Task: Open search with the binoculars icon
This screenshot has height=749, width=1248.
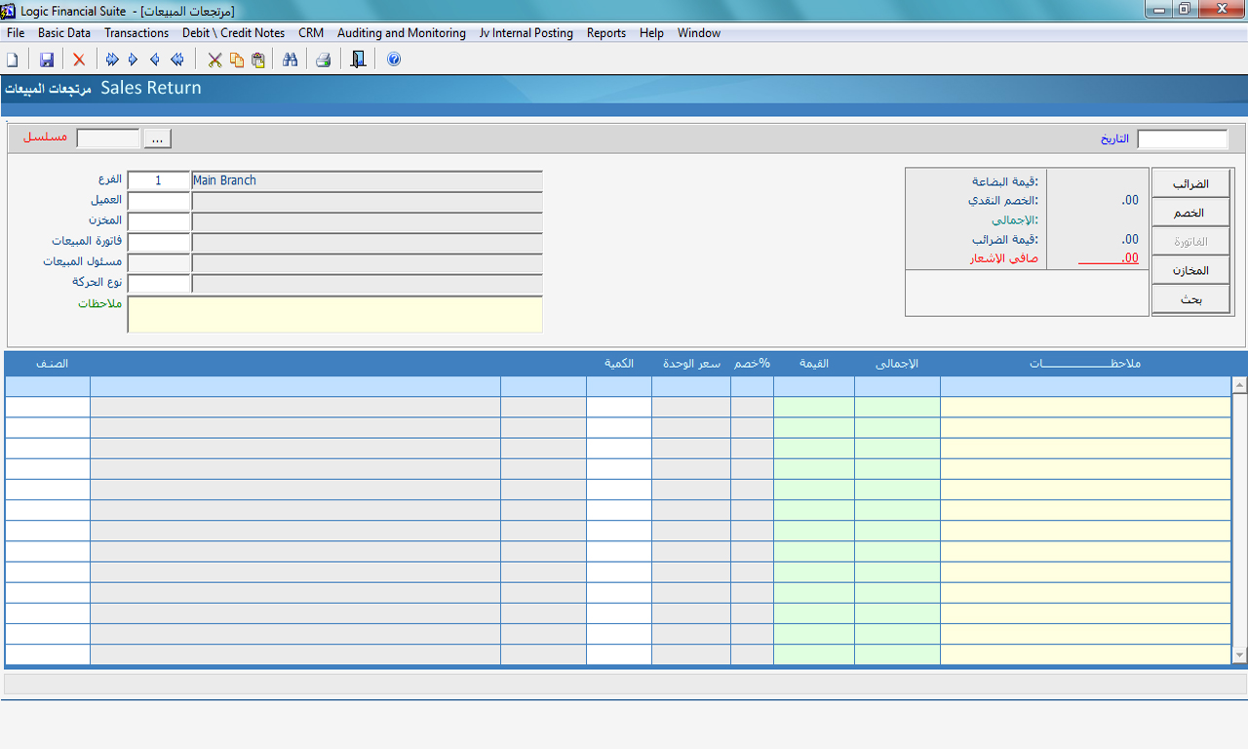Action: (x=290, y=59)
